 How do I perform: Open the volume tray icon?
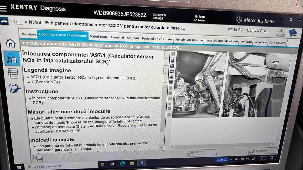click(x=248, y=159)
